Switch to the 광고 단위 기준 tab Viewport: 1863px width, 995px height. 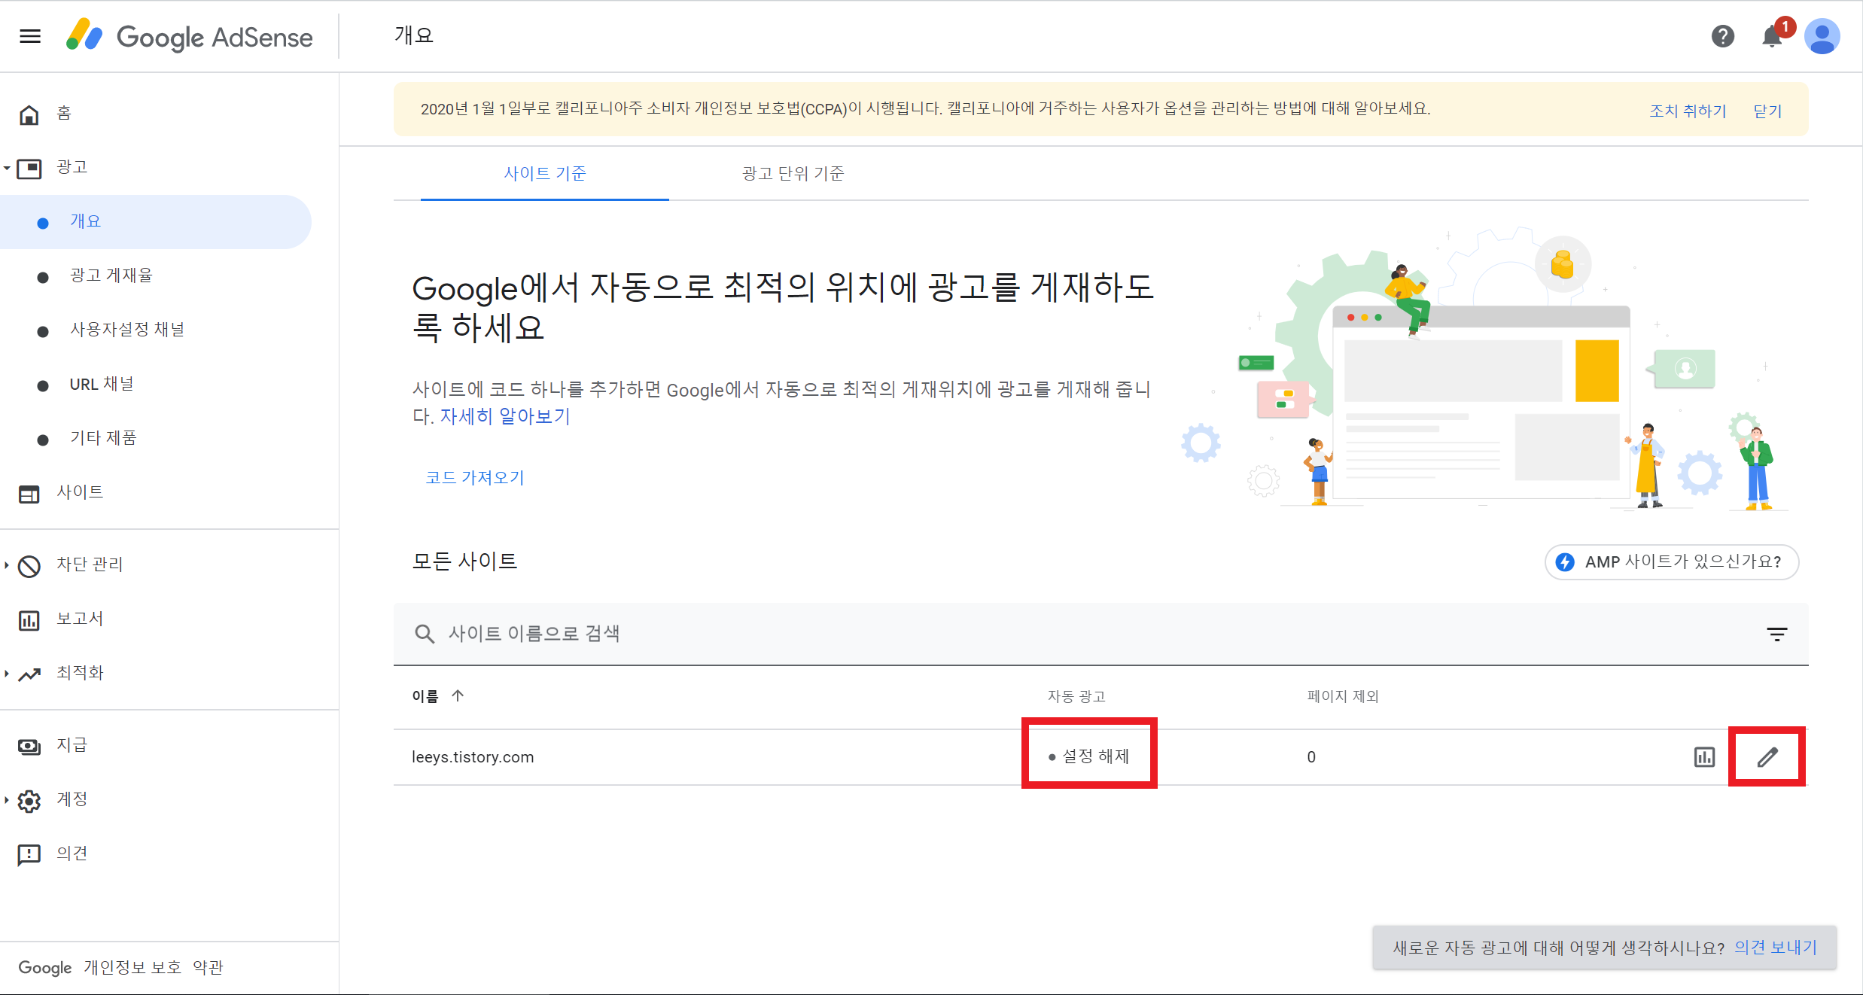(793, 174)
